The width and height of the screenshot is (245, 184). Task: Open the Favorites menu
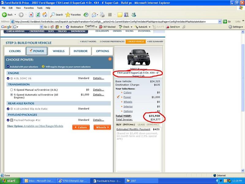(29, 8)
